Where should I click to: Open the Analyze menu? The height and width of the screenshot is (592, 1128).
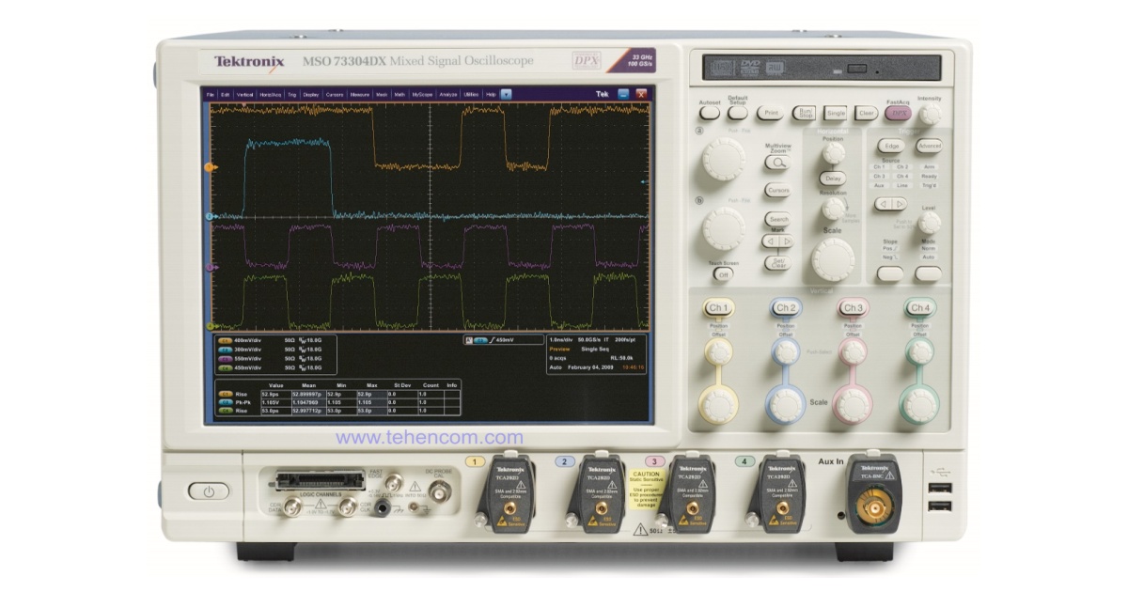448,95
